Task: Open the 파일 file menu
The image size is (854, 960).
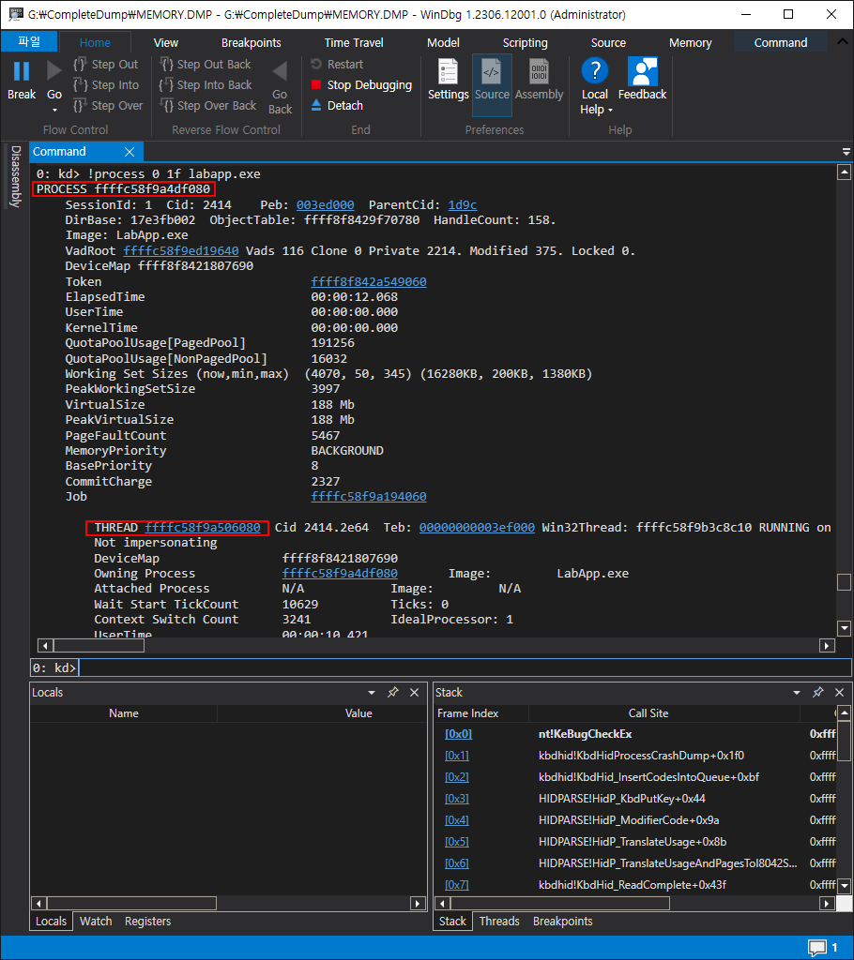Action: tap(29, 41)
